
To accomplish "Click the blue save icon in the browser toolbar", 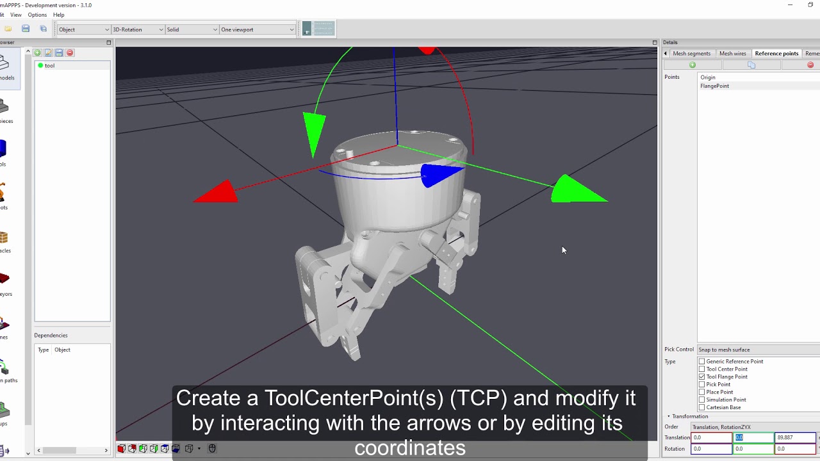I will pyautogui.click(x=59, y=53).
